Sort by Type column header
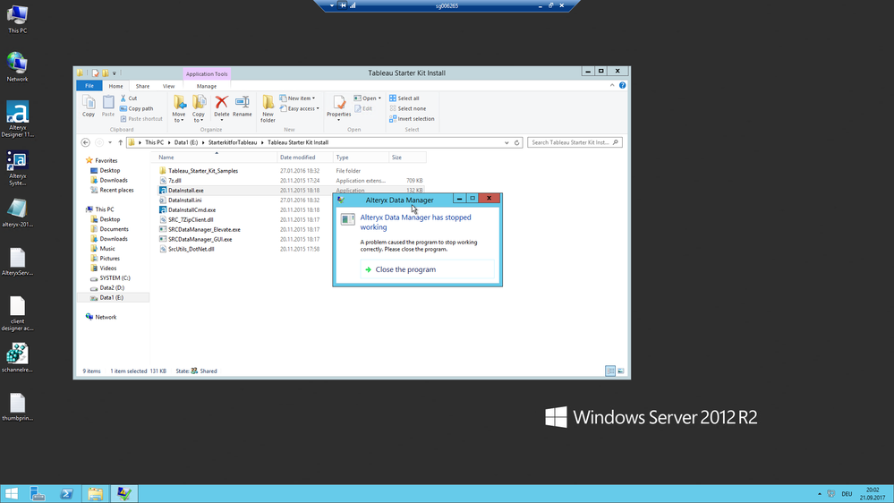This screenshot has height=503, width=894. coord(361,158)
